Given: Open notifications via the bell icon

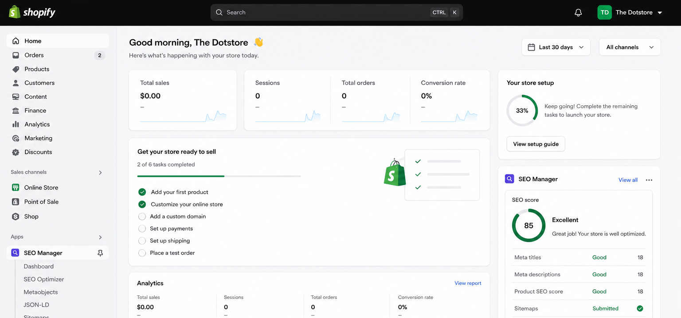Looking at the screenshot, I should [x=578, y=12].
